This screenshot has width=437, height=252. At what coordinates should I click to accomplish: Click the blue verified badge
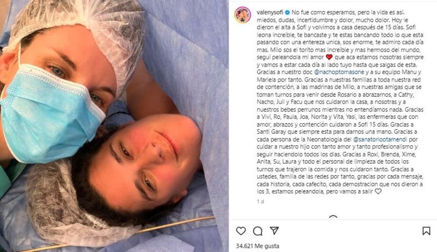coord(287,12)
